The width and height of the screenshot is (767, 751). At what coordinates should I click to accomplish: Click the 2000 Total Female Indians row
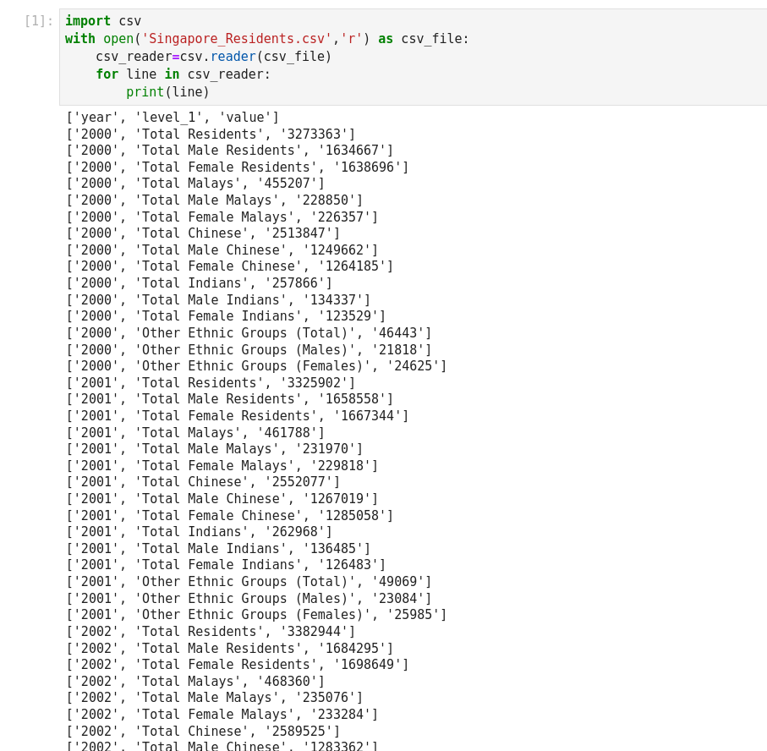coord(226,316)
